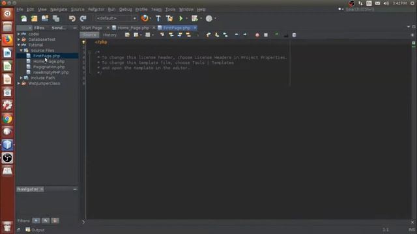The height and width of the screenshot is (234, 417).
Task: Close the FirstPage.php editor tab
Action: click(x=195, y=27)
